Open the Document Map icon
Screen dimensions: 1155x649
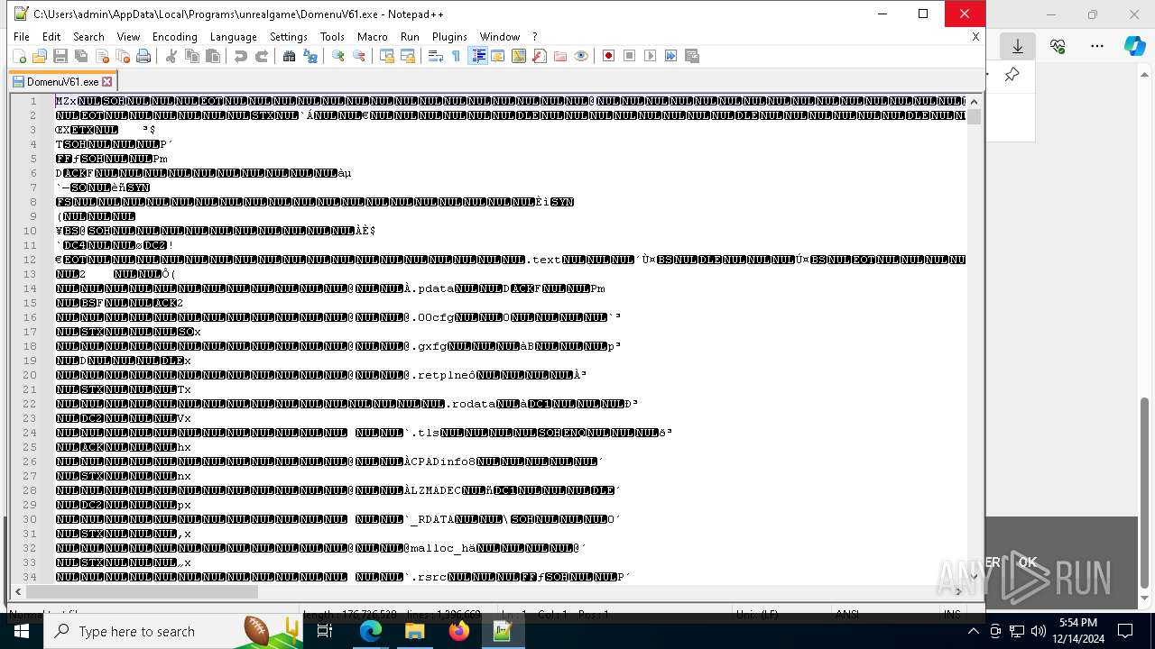pyautogui.click(x=519, y=56)
